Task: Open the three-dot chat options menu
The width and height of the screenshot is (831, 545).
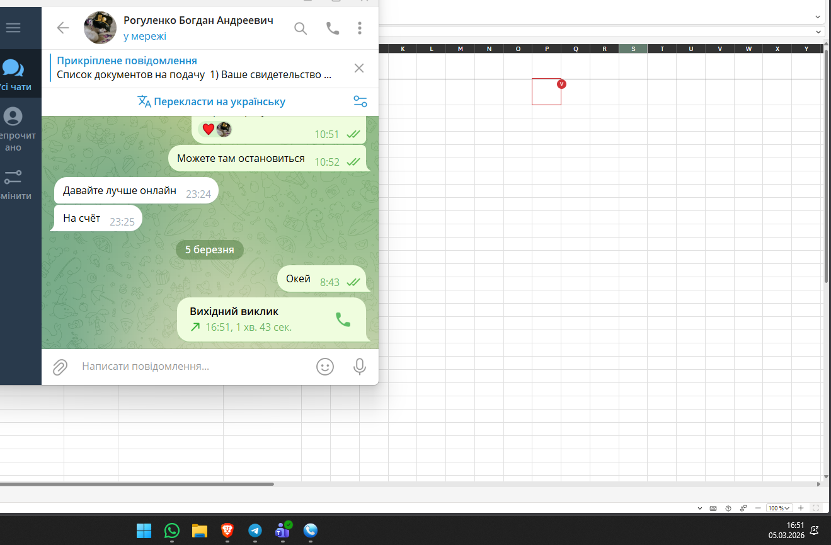Action: click(x=360, y=28)
